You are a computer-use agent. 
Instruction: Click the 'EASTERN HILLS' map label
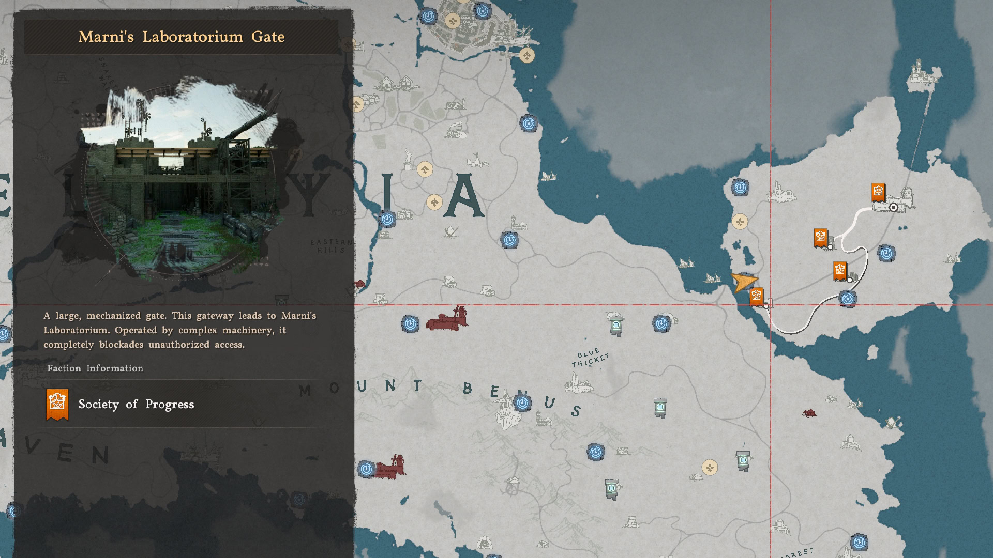click(332, 246)
